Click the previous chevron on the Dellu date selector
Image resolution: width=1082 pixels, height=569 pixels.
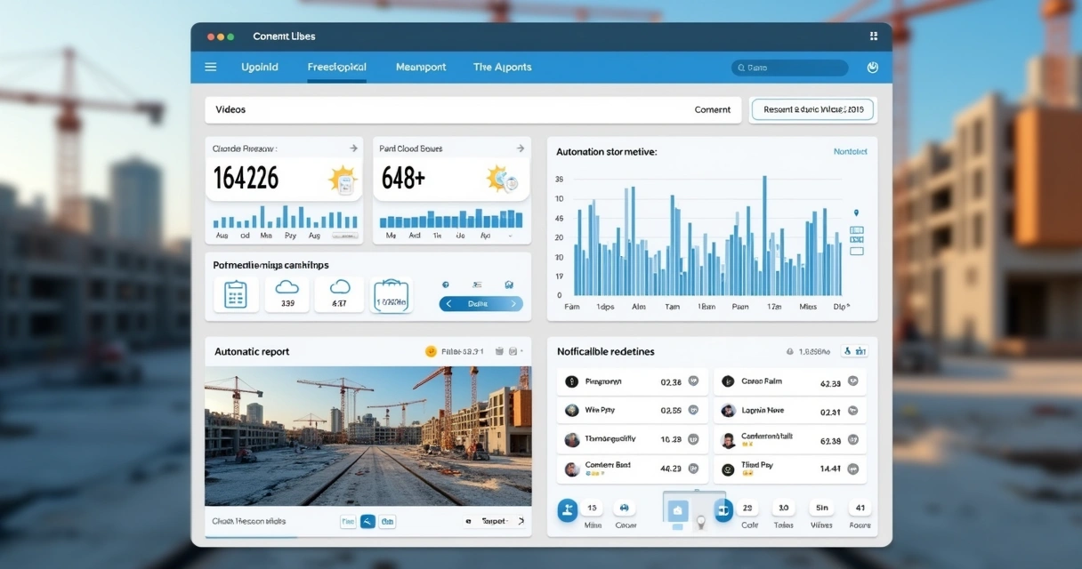(448, 303)
